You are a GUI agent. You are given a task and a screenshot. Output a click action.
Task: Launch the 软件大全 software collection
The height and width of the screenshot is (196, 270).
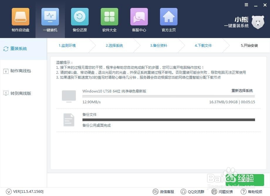point(109,19)
